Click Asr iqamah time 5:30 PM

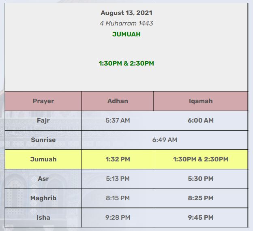[201, 179]
